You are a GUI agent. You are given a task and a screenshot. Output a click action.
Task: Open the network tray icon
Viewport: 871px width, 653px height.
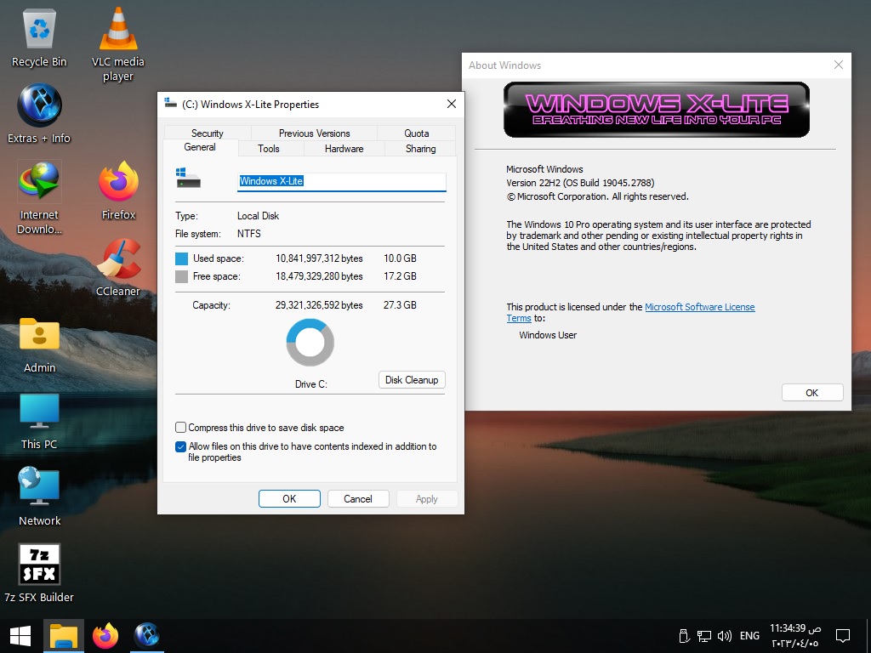click(704, 636)
